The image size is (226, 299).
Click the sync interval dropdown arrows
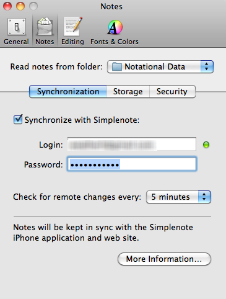pyautogui.click(x=204, y=197)
